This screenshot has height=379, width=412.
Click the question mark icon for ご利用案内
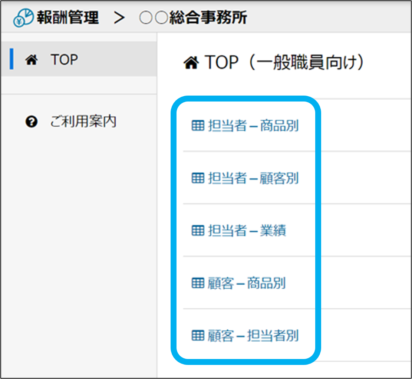click(32, 122)
